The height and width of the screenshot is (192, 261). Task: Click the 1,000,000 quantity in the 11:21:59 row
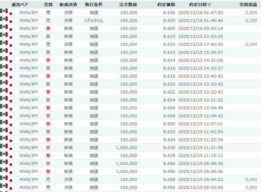[127, 148]
